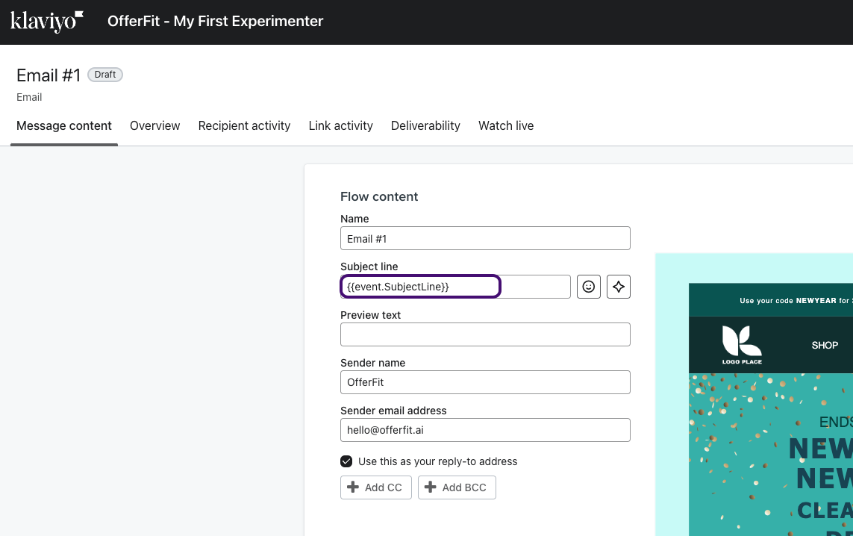This screenshot has width=853, height=536.
Task: Click the empty Preview text field
Action: [x=485, y=334]
